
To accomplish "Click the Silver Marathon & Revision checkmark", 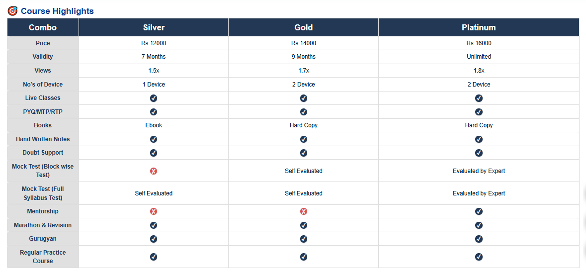I will click(154, 225).
